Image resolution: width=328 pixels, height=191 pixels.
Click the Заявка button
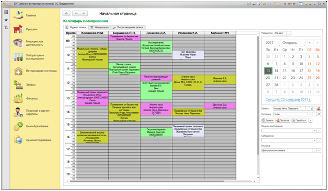(x=268, y=121)
